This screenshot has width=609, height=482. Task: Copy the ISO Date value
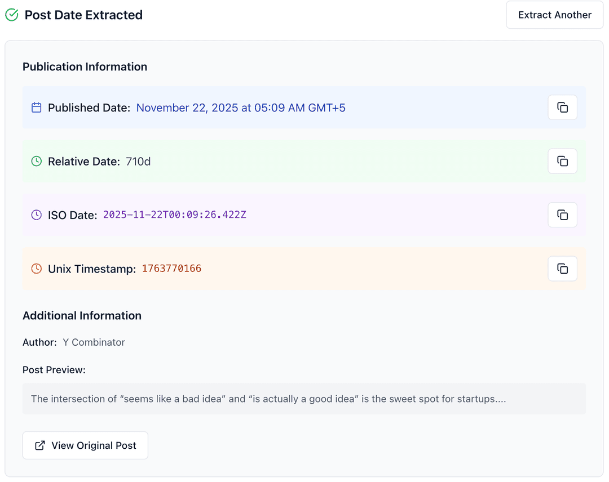[562, 215]
